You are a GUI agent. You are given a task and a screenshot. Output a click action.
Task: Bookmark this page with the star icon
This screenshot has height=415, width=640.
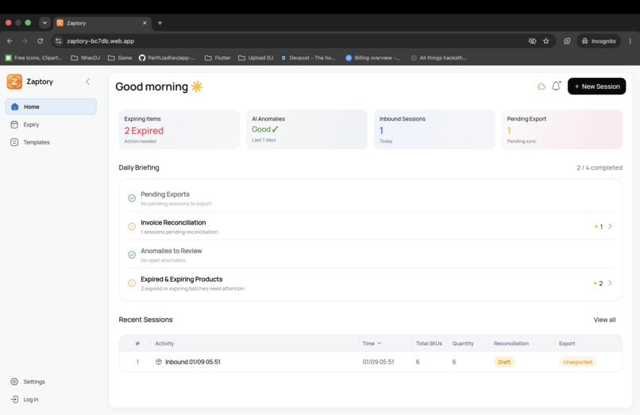(x=546, y=40)
